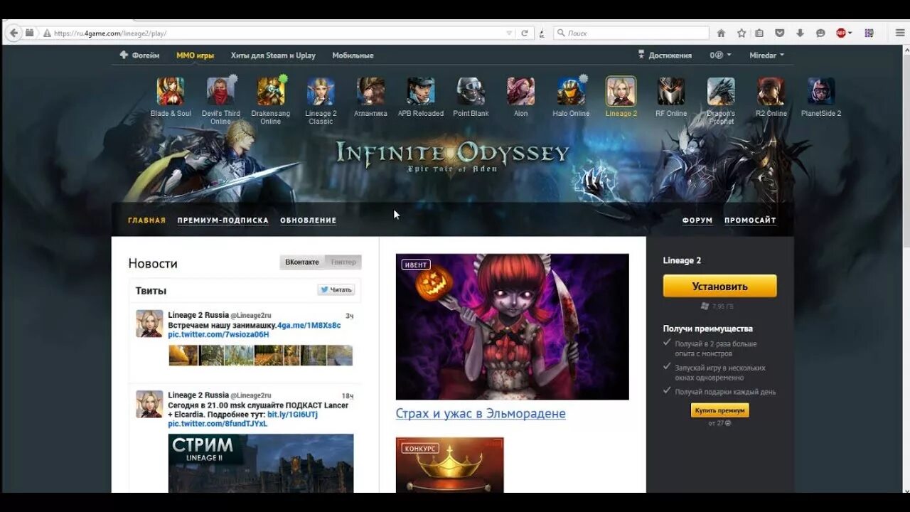Open the Главная tab
Image resolution: width=910 pixels, height=512 pixels.
tap(146, 220)
